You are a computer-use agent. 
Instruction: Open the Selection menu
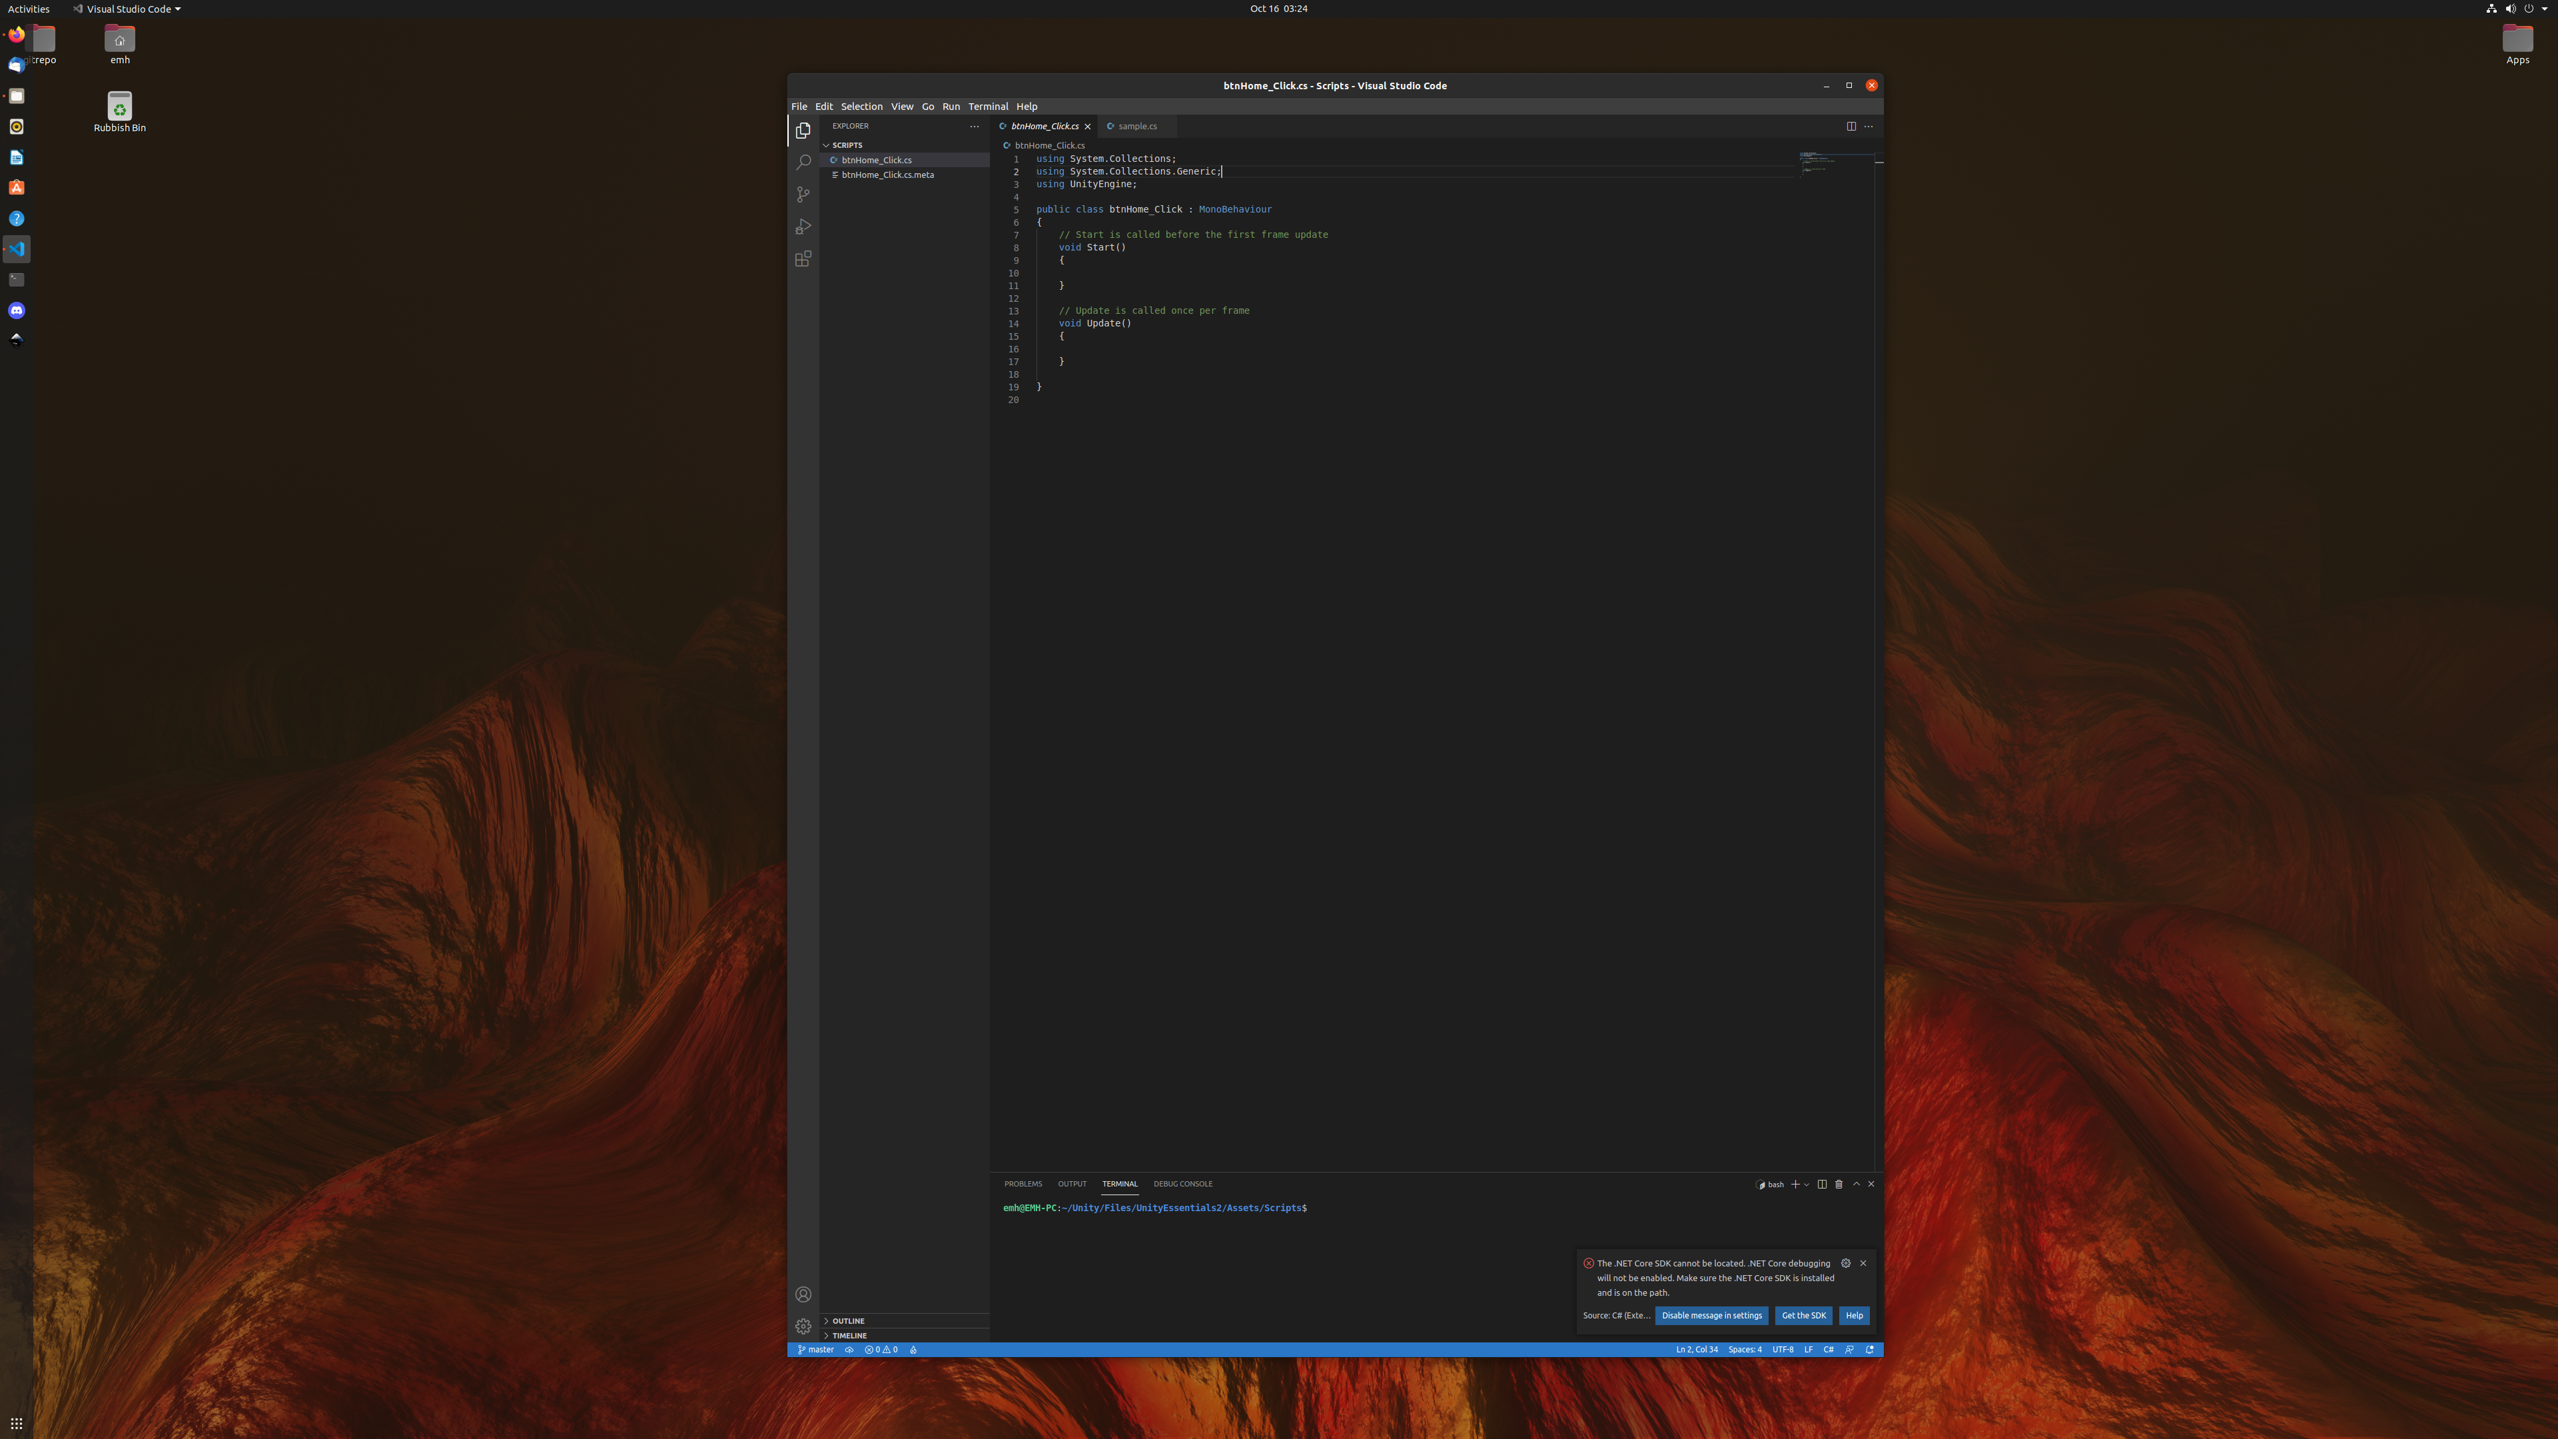(862, 107)
